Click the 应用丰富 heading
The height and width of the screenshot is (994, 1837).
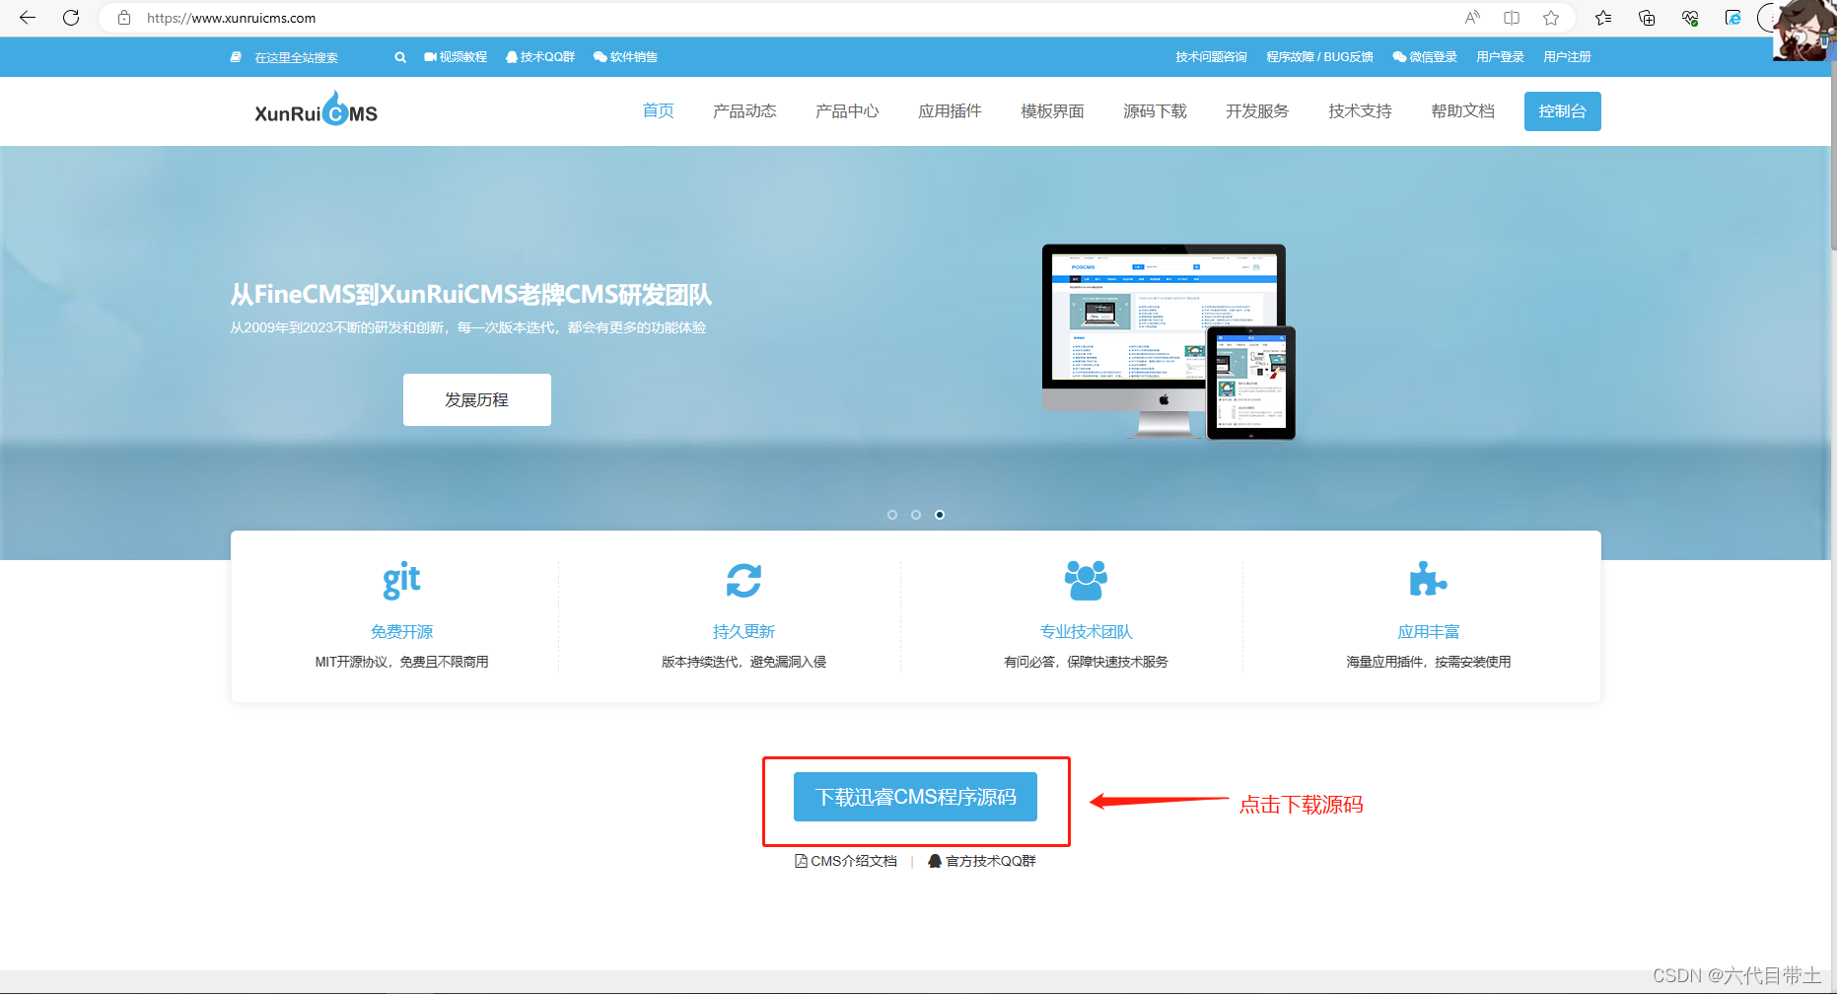tap(1428, 631)
